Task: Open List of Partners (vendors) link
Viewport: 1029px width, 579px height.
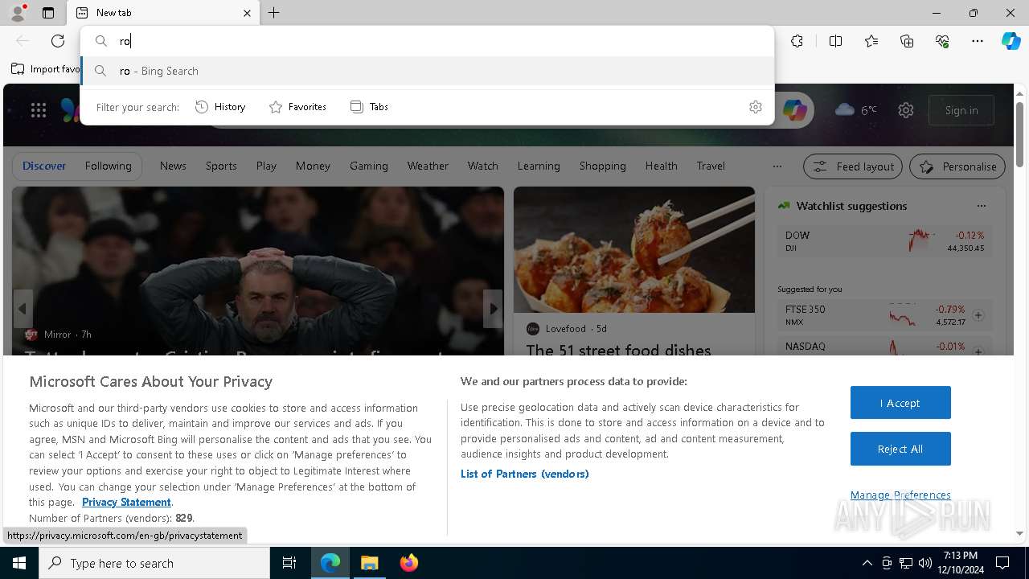Action: tap(525, 474)
